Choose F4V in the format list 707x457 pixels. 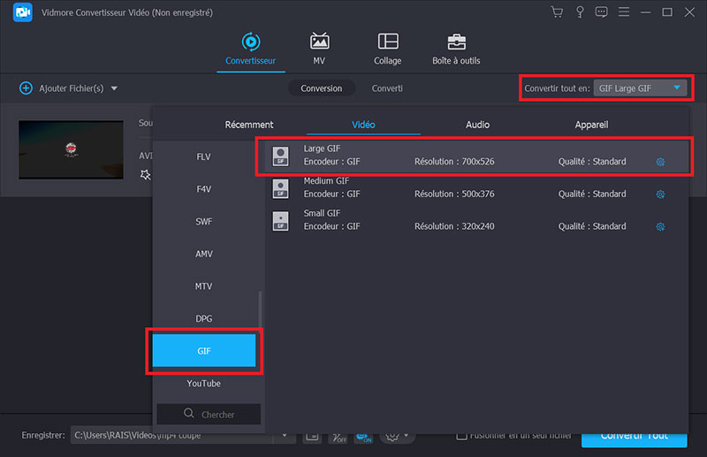tap(204, 189)
